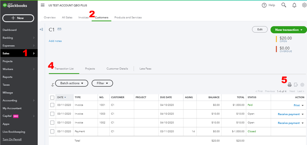
Task: Click the sort arrow icon beside Batch actions
Action: (x=53, y=85)
